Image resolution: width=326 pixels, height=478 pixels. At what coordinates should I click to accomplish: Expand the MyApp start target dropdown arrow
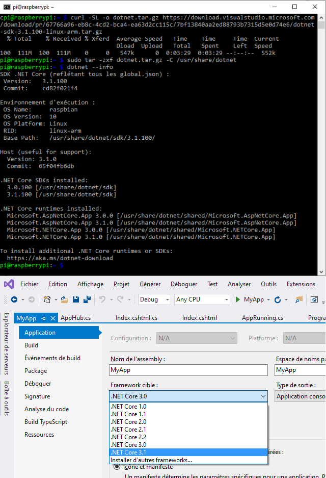tap(268, 300)
